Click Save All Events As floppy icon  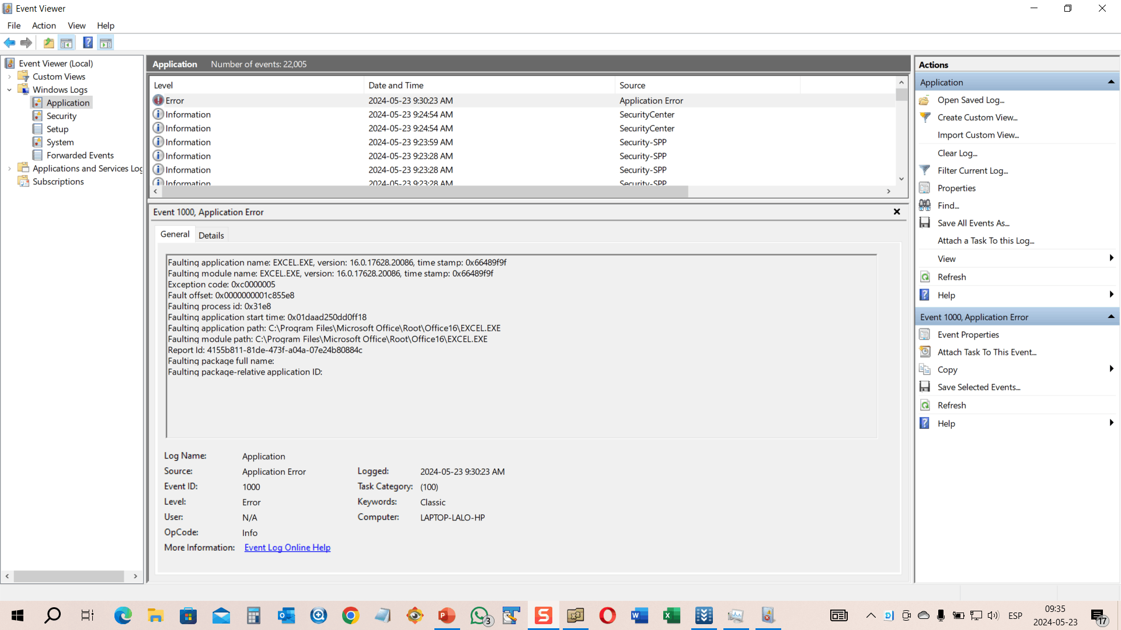925,223
